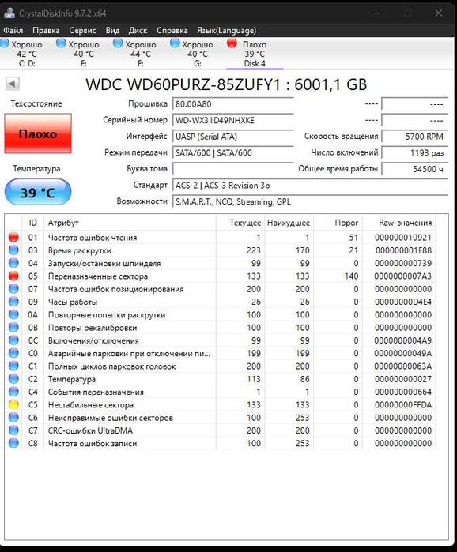Click the Порог column header
This screenshot has width=457, height=552.
point(338,223)
